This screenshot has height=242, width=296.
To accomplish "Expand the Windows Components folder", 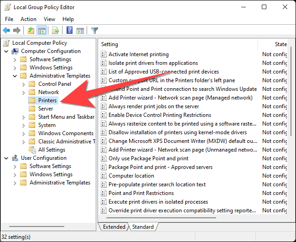I will click(24, 133).
